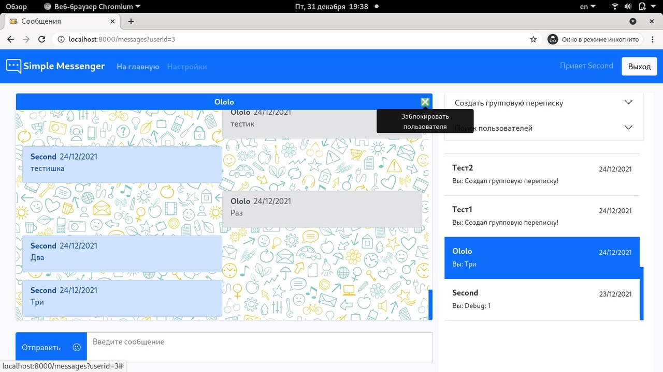
Task: Click the Simple Messenger brand link
Action: (55, 66)
